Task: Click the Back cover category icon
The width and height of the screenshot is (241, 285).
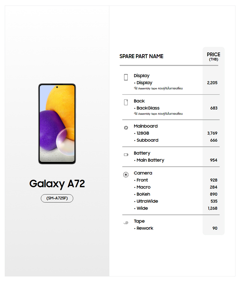Action: coord(126,102)
